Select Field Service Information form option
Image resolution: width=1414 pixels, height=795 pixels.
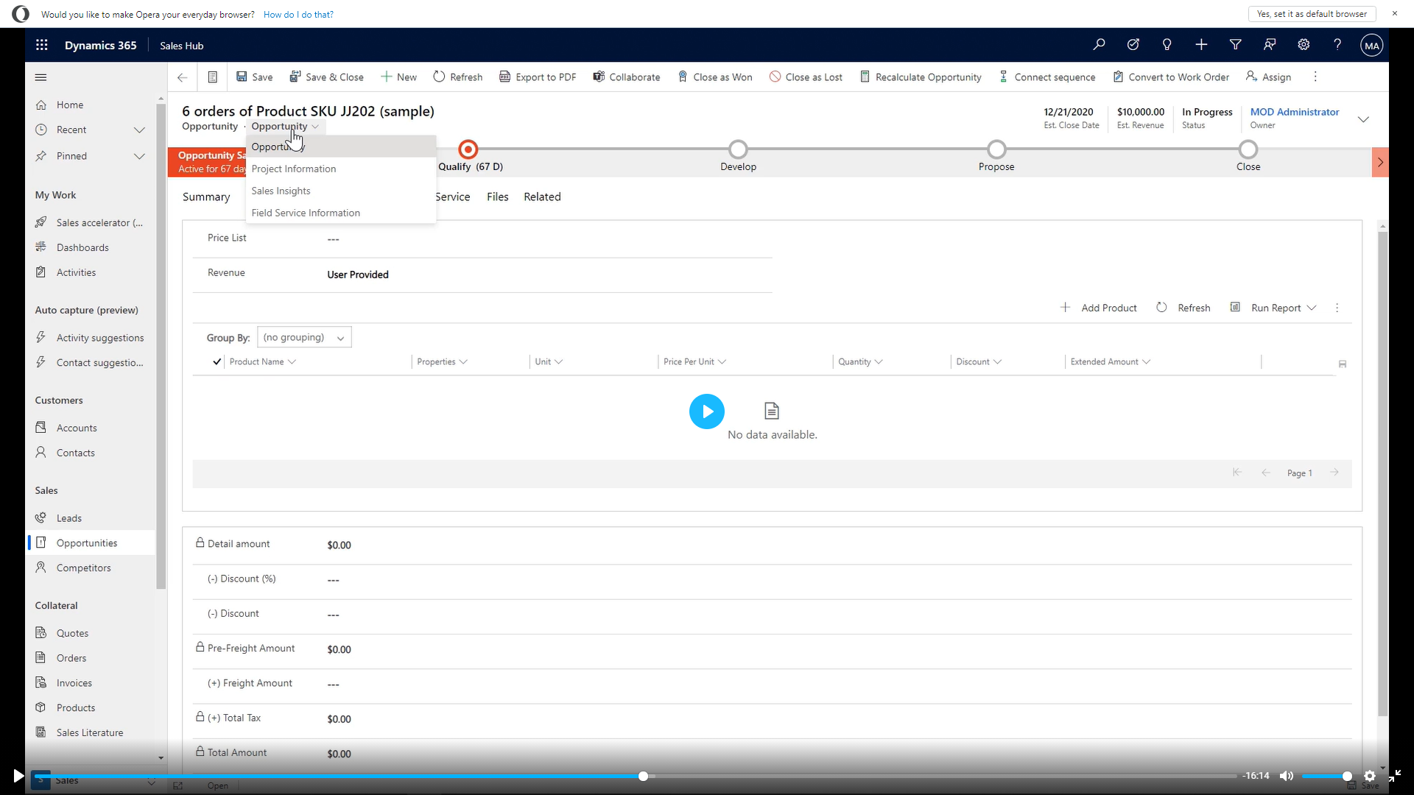click(341, 213)
